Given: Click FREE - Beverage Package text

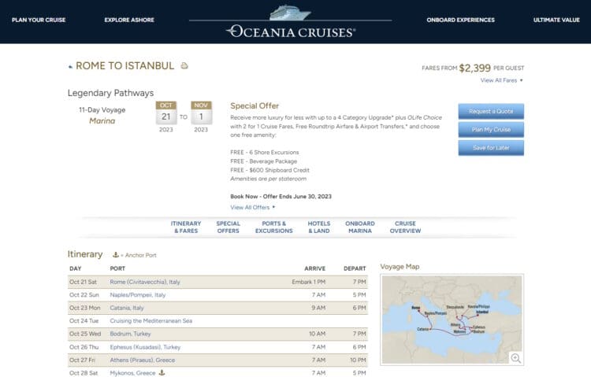Looking at the screenshot, I should [x=263, y=161].
